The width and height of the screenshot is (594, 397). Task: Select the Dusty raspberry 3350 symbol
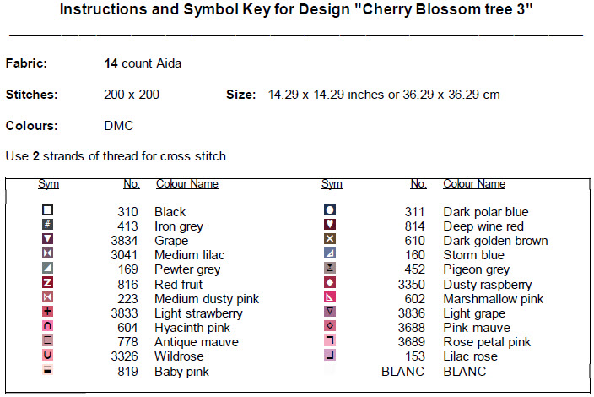pos(331,283)
